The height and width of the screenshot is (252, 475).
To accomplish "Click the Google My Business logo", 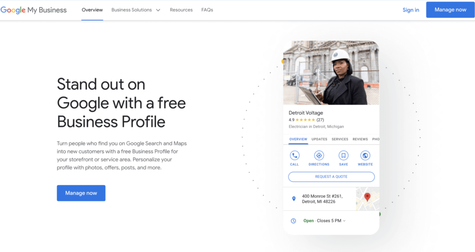I will pyautogui.click(x=33, y=10).
